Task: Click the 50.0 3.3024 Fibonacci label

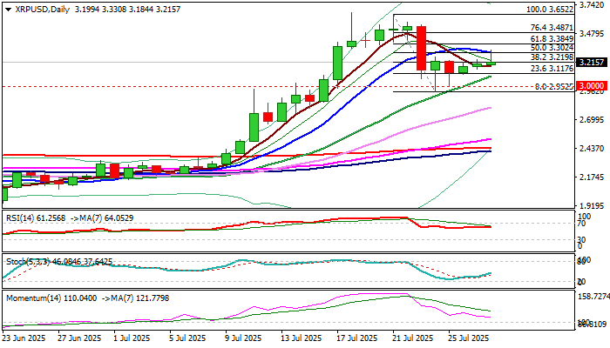Action: click(x=552, y=48)
